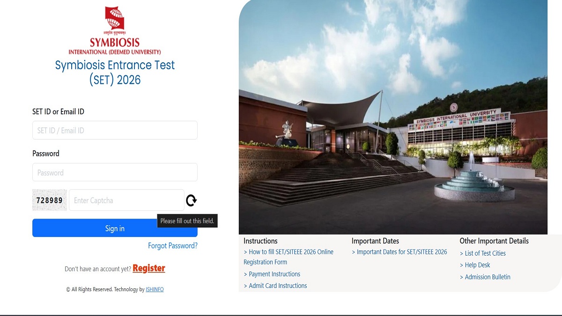Click the campus building banner image

[393, 117]
